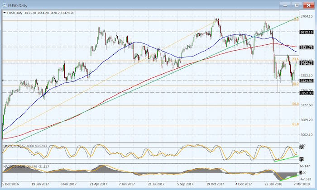Click the 3612.16 price level label
The width and height of the screenshot is (317, 190).
coord(307,32)
